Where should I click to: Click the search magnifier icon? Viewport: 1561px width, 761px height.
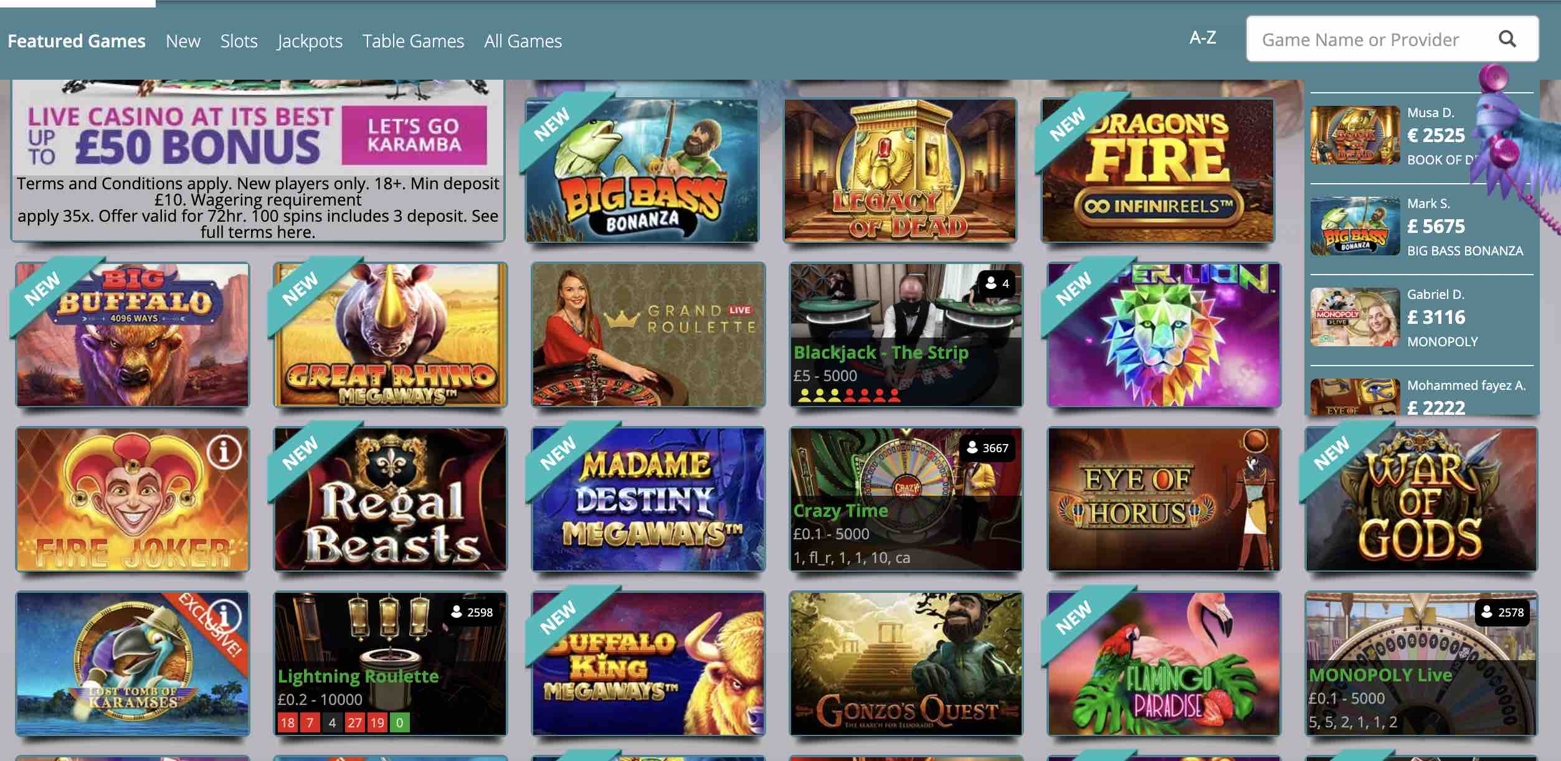pyautogui.click(x=1507, y=39)
